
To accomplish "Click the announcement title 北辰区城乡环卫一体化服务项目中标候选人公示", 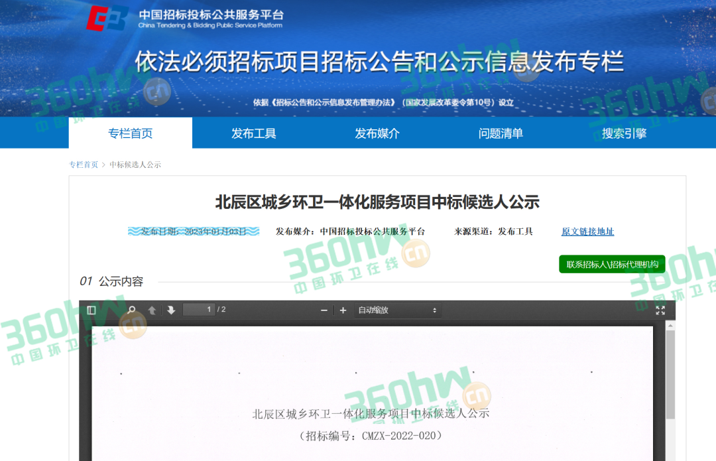I will click(x=377, y=202).
